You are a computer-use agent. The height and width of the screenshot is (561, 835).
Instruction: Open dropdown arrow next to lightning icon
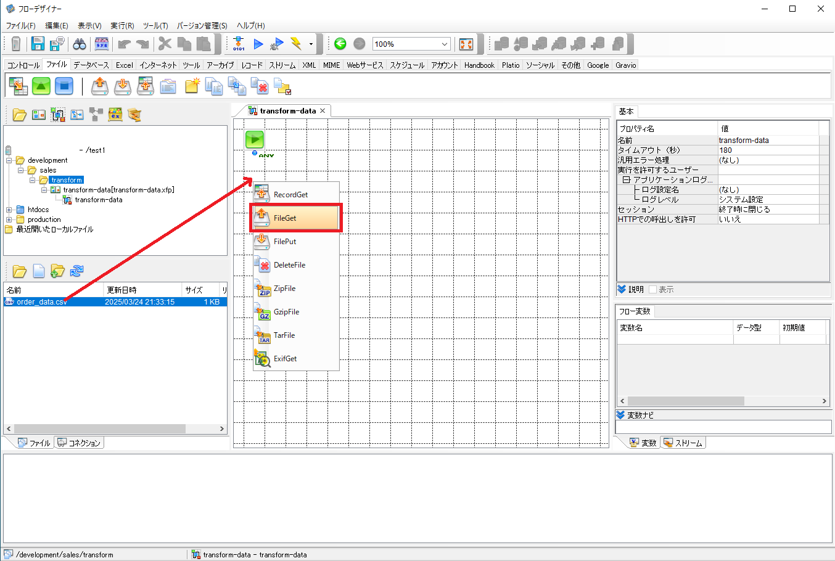[x=311, y=44]
